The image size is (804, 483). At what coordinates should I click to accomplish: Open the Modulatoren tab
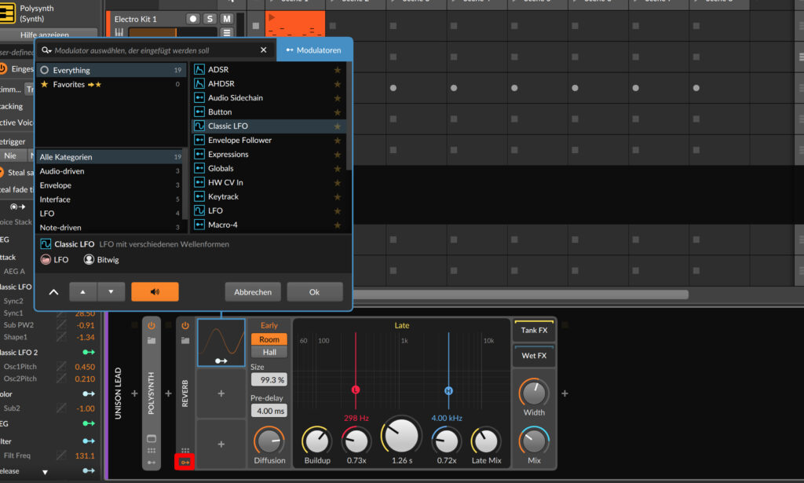(314, 50)
